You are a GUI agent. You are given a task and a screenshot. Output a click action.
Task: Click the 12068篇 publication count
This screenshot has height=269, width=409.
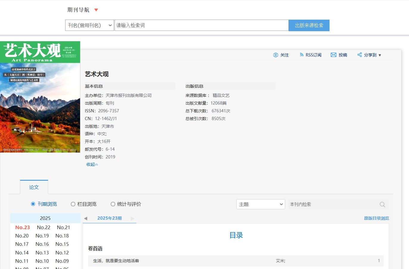tap(218, 103)
